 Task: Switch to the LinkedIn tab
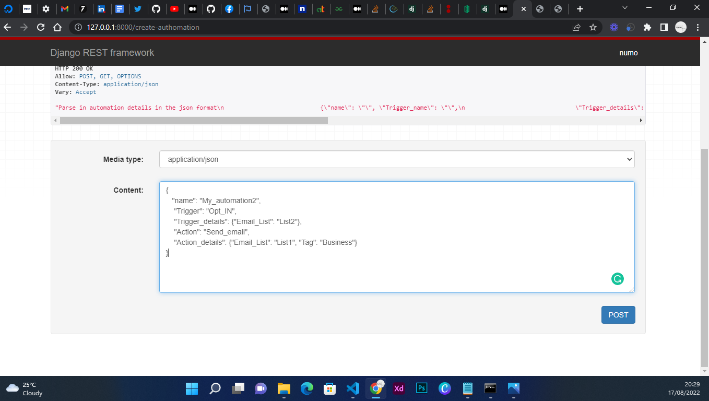click(x=101, y=9)
